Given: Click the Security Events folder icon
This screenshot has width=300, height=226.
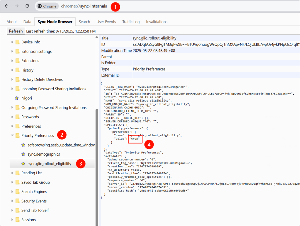Looking at the screenshot, I should pyautogui.click(x=17, y=201).
